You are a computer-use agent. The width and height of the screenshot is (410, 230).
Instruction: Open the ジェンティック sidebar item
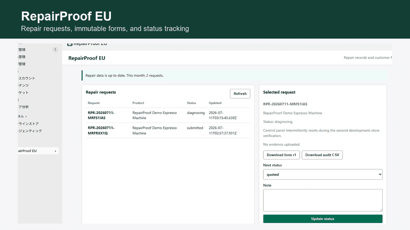30,131
